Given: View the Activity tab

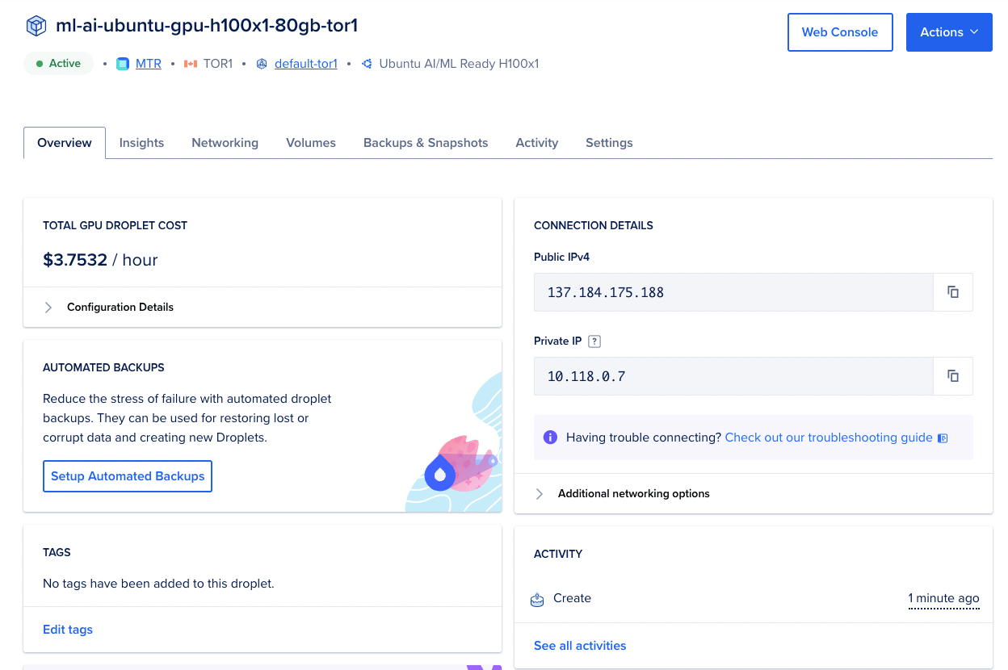Looking at the screenshot, I should tap(537, 143).
